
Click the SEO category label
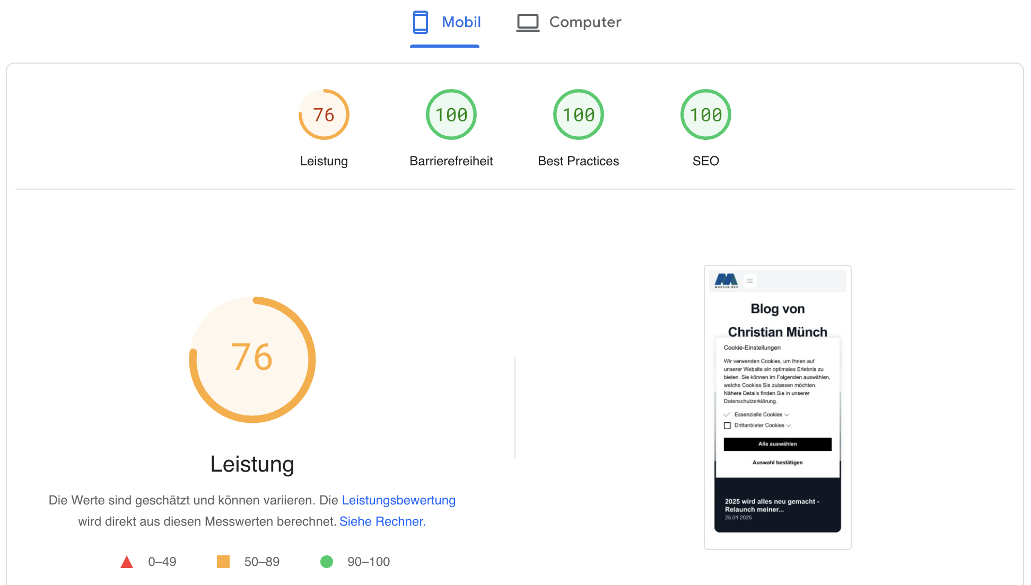[x=706, y=161]
